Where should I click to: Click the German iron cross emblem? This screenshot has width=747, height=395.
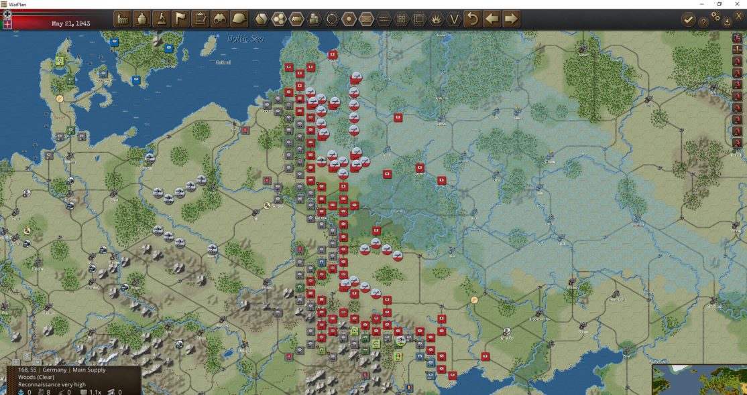[x=7, y=14]
